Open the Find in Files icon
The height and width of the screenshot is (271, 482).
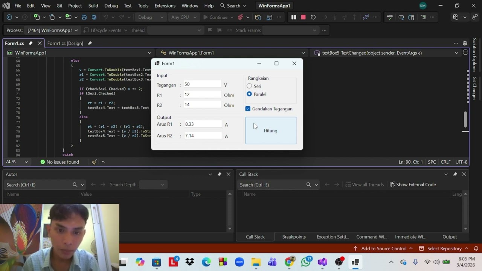coord(258,17)
